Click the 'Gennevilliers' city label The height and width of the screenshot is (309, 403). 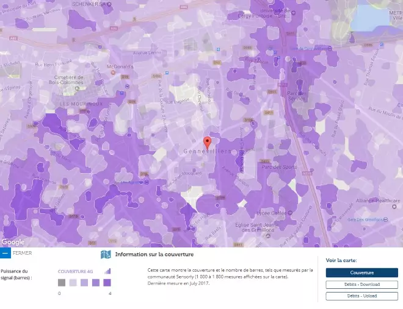pyautogui.click(x=208, y=151)
